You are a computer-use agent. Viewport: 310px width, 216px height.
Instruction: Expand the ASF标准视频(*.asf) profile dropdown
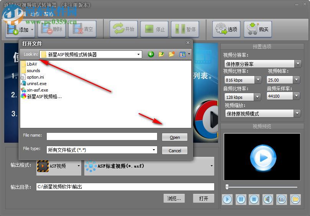point(212,166)
